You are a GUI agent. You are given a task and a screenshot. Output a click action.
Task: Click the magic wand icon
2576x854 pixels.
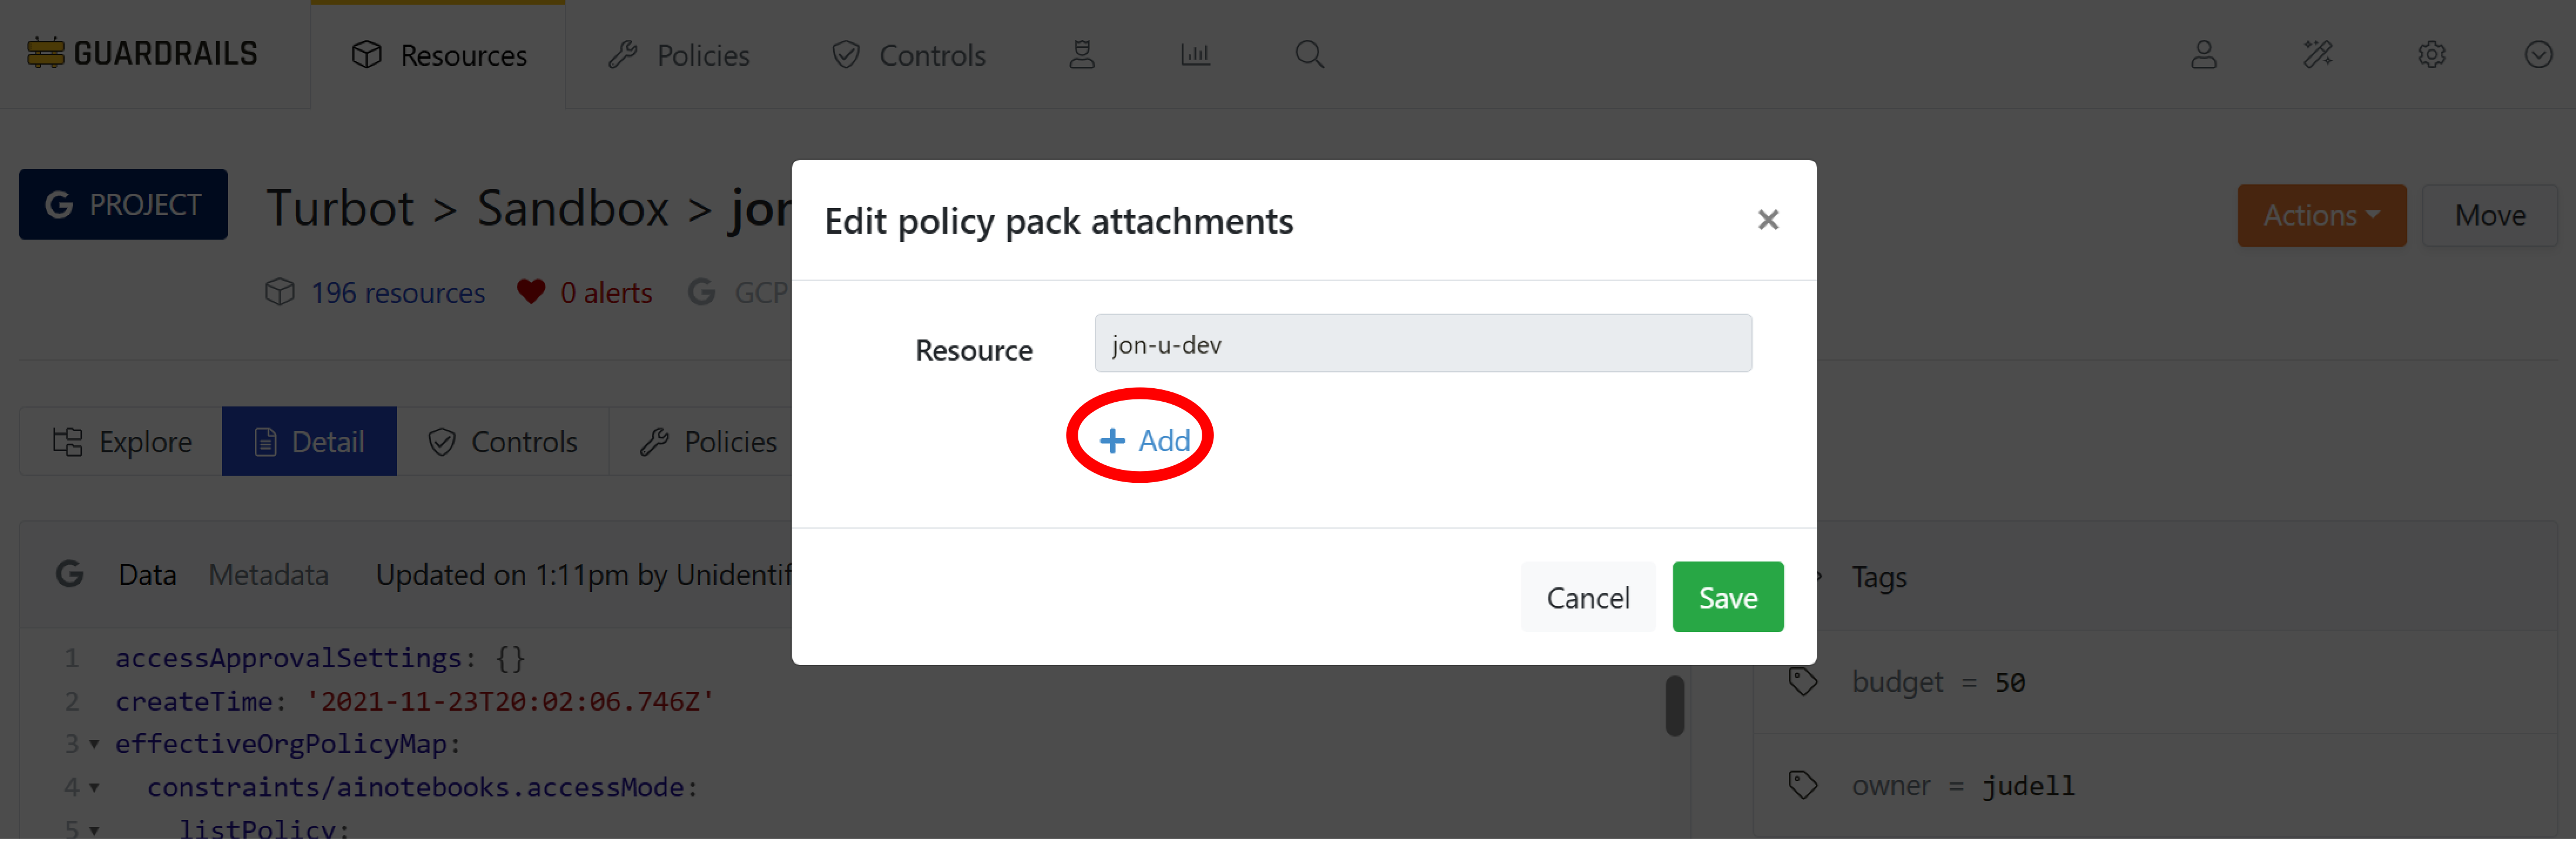(2317, 54)
